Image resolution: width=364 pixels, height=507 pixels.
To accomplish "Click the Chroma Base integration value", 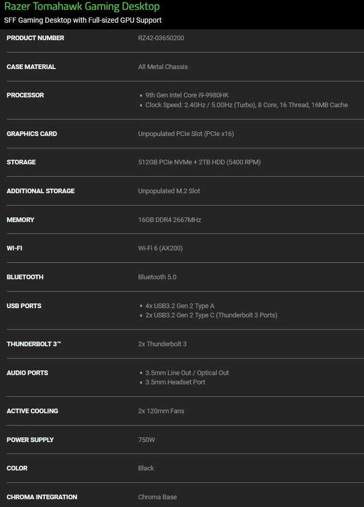I will click(x=158, y=497).
